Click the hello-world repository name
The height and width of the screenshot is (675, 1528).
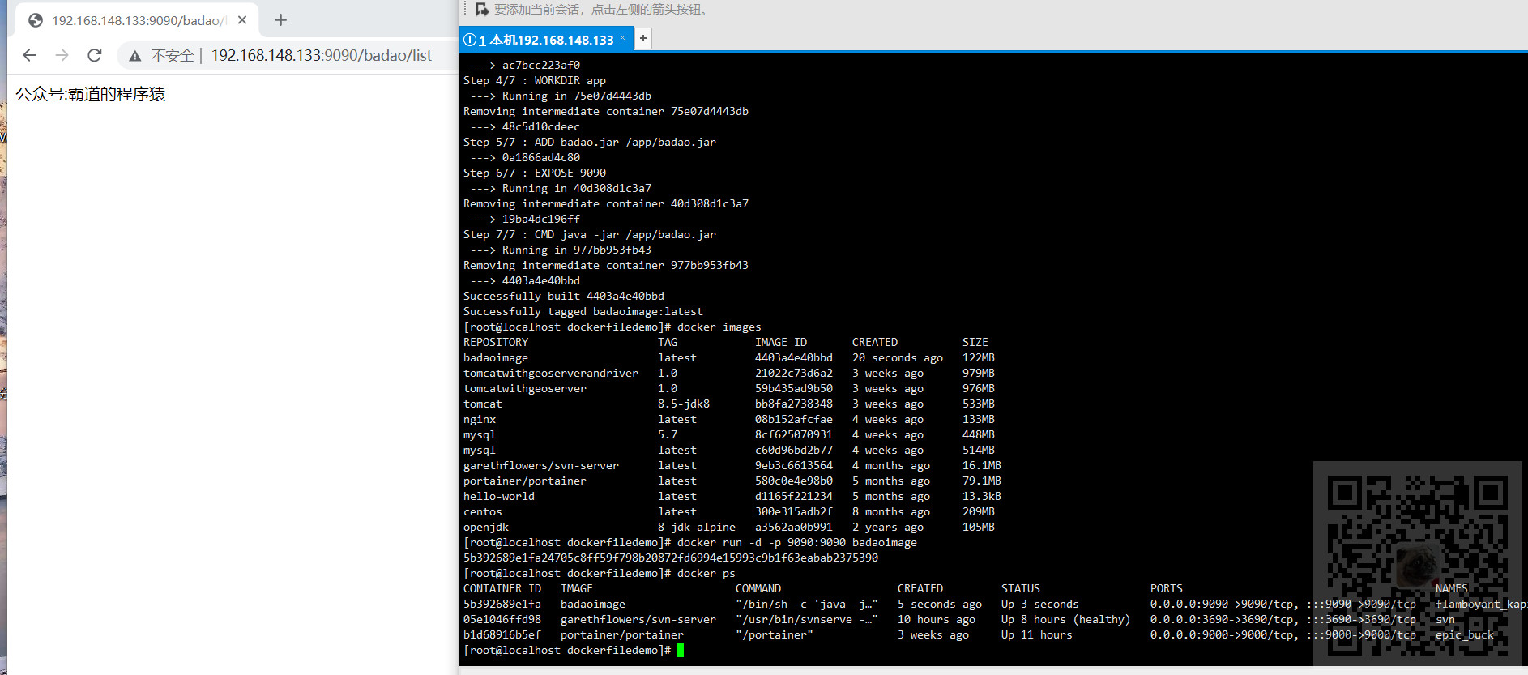[499, 496]
